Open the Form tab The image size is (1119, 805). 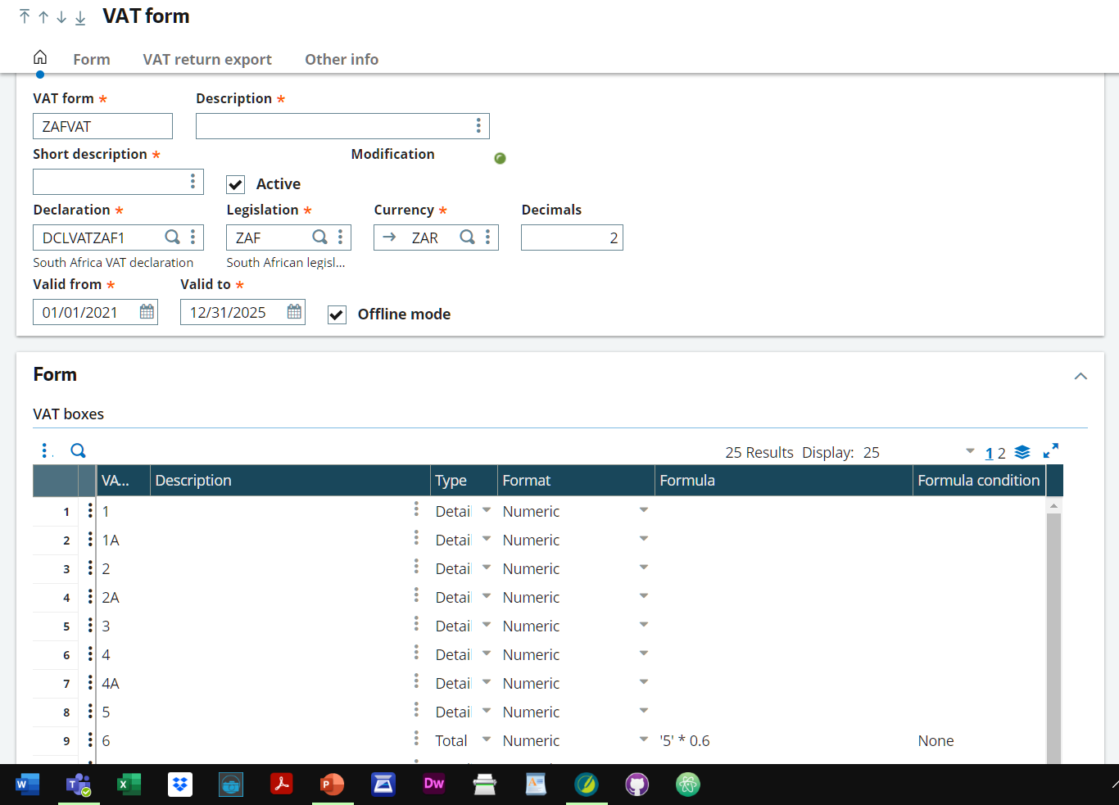coord(92,59)
